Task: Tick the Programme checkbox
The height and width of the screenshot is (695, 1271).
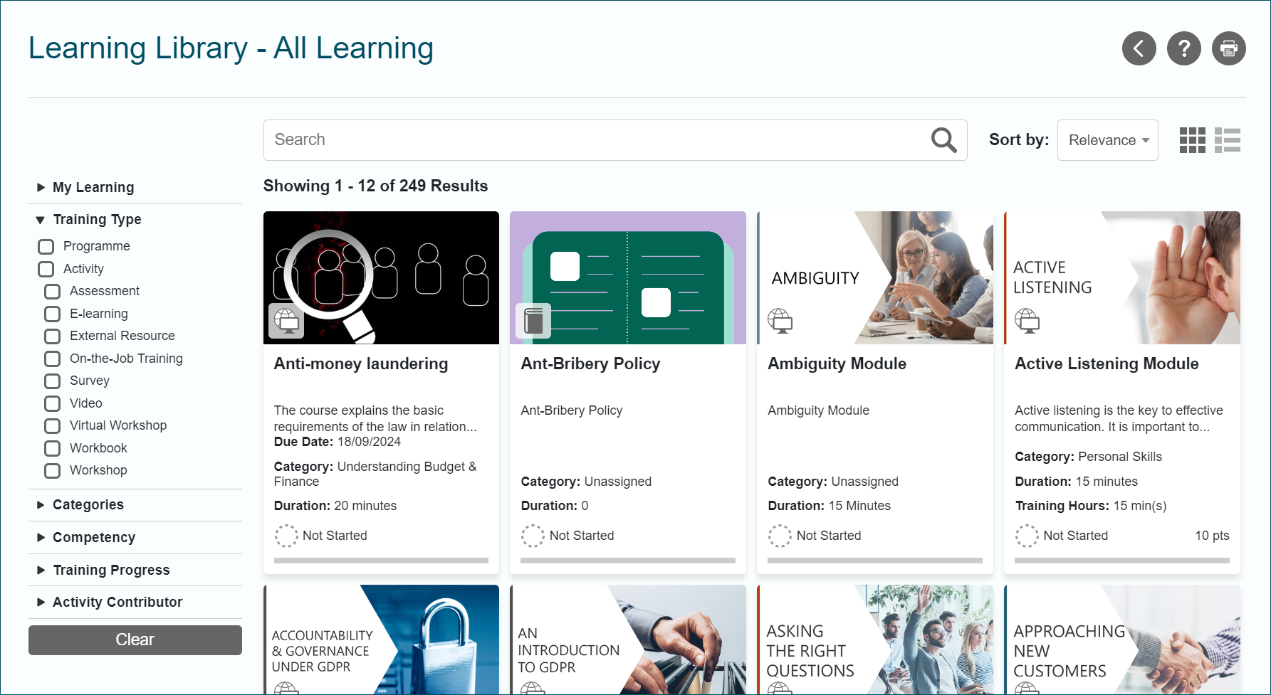Action: pyautogui.click(x=46, y=247)
